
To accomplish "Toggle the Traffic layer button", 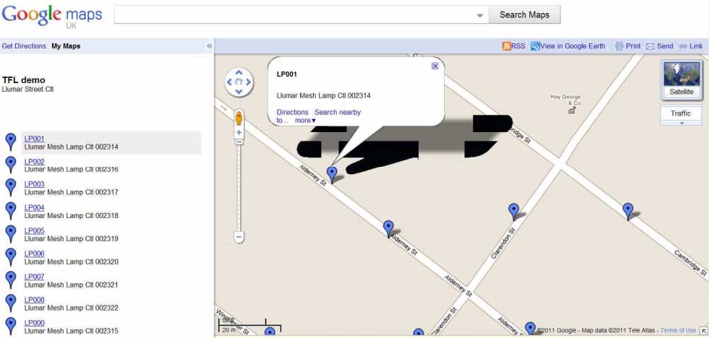I will (680, 113).
